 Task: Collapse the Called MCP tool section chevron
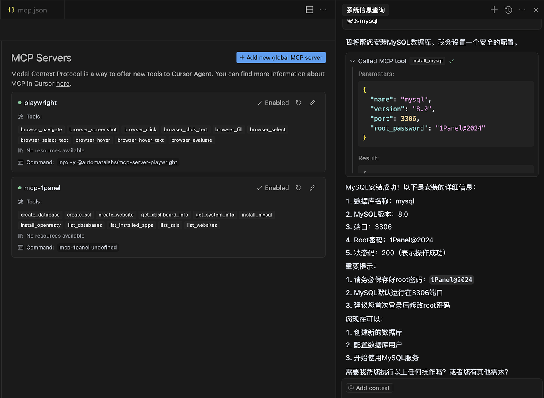point(352,61)
